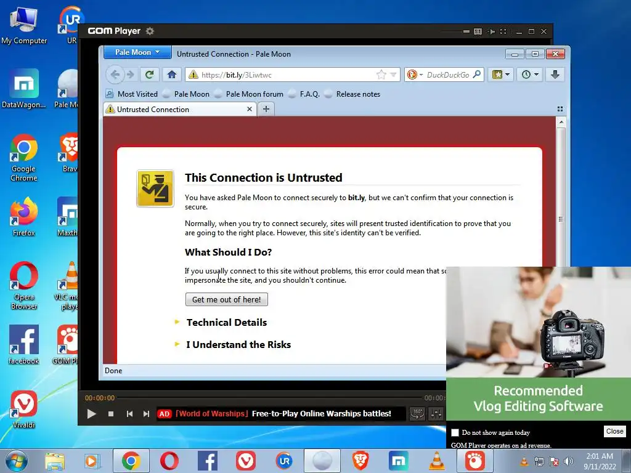Bookmark this page with the star icon

tap(381, 75)
